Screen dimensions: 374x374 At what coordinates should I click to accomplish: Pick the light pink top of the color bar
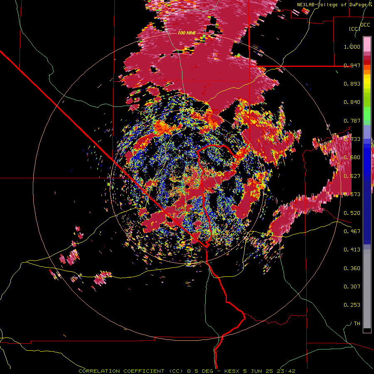tap(367, 44)
